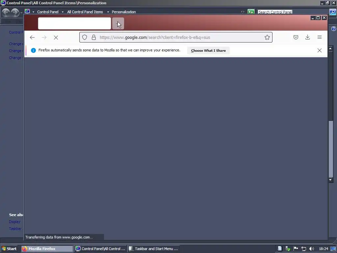The image size is (337, 253).
Task: Open the Save to Pocket button
Action: click(296, 37)
